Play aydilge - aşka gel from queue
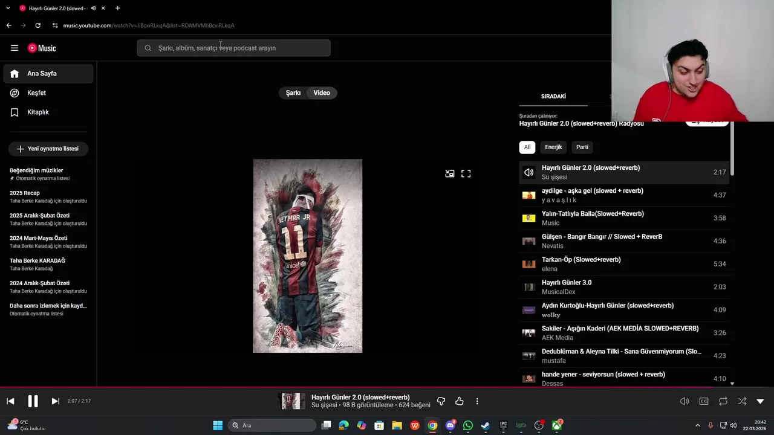The width and height of the screenshot is (774, 435). coord(624,195)
